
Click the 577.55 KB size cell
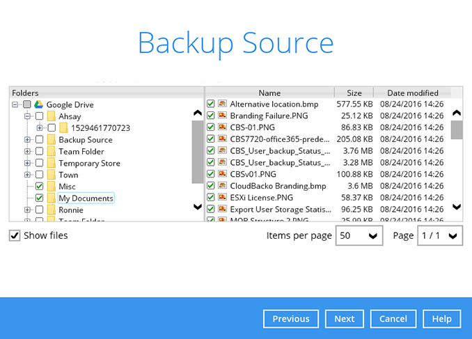point(354,104)
